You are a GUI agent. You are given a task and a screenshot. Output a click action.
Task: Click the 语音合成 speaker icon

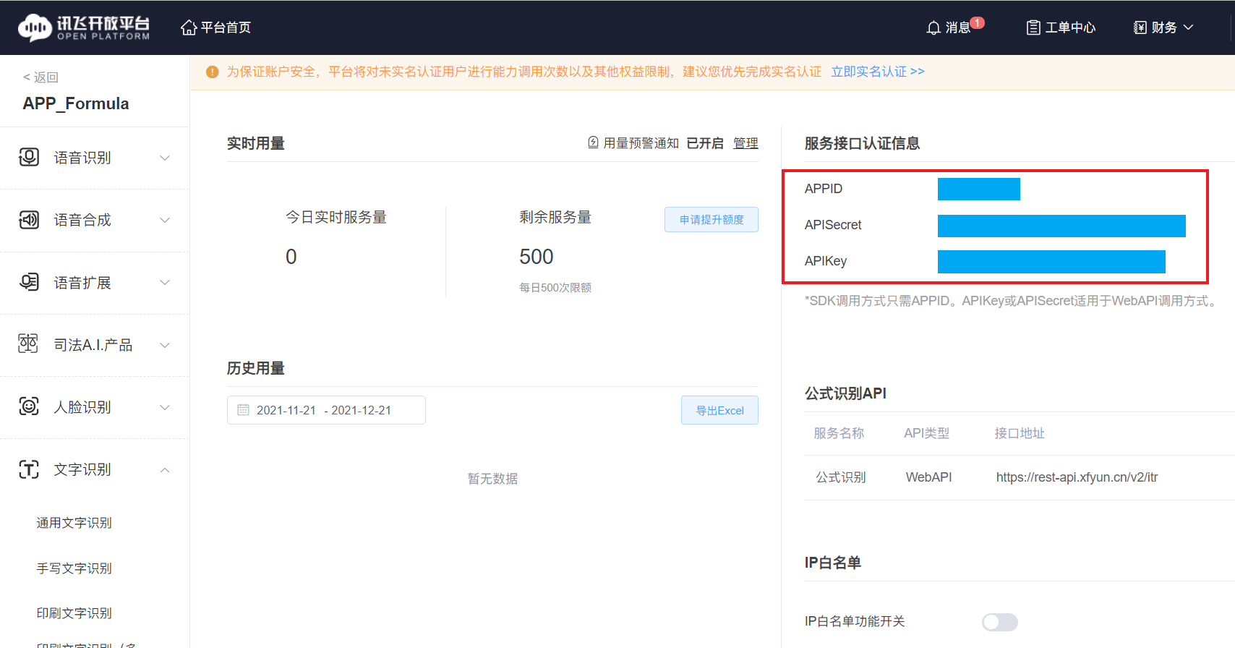29,220
